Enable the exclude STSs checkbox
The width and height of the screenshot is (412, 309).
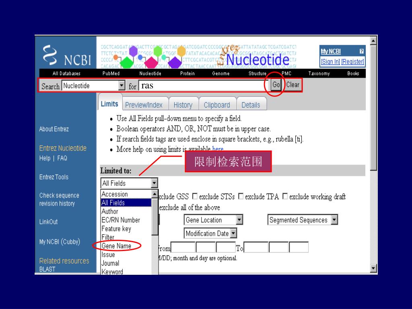195,196
